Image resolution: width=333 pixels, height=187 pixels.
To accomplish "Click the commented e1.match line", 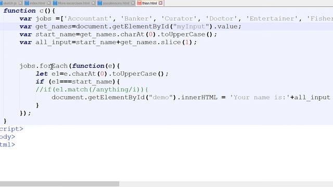I will click(x=92, y=89).
